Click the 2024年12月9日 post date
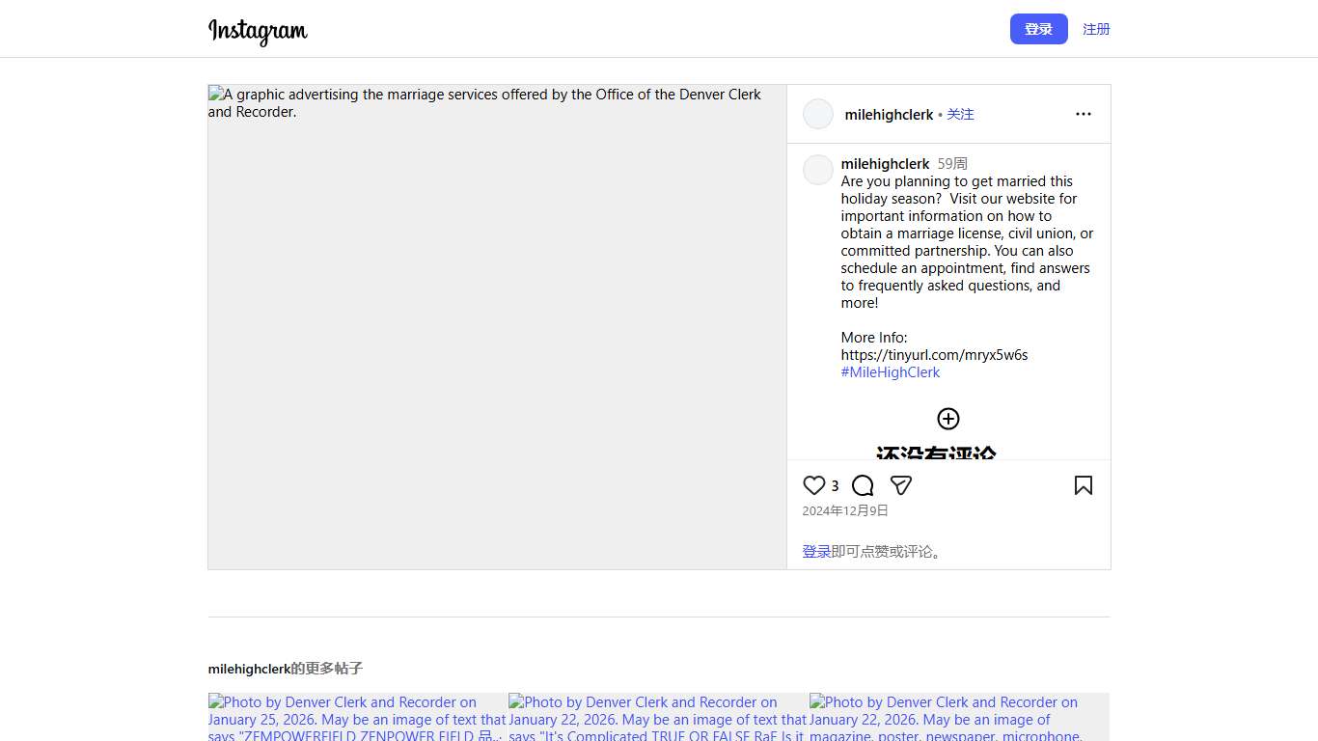Screen dimensions: 1318x741 (x=845, y=511)
